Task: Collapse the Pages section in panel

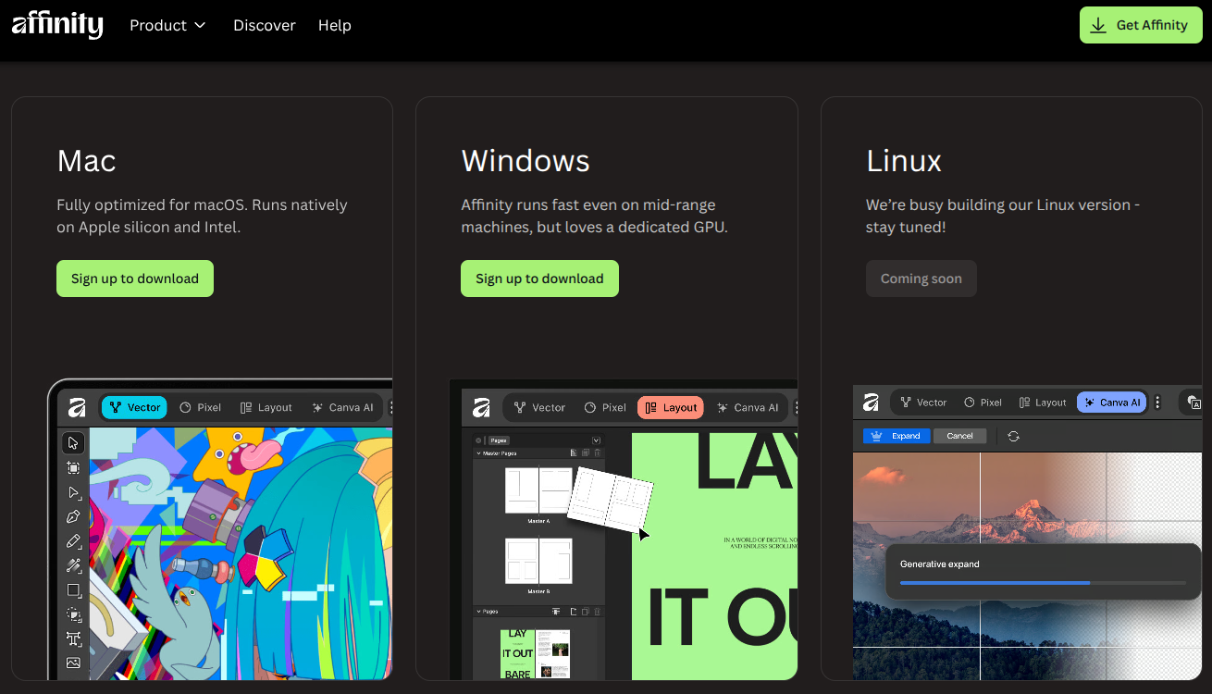Action: point(478,612)
